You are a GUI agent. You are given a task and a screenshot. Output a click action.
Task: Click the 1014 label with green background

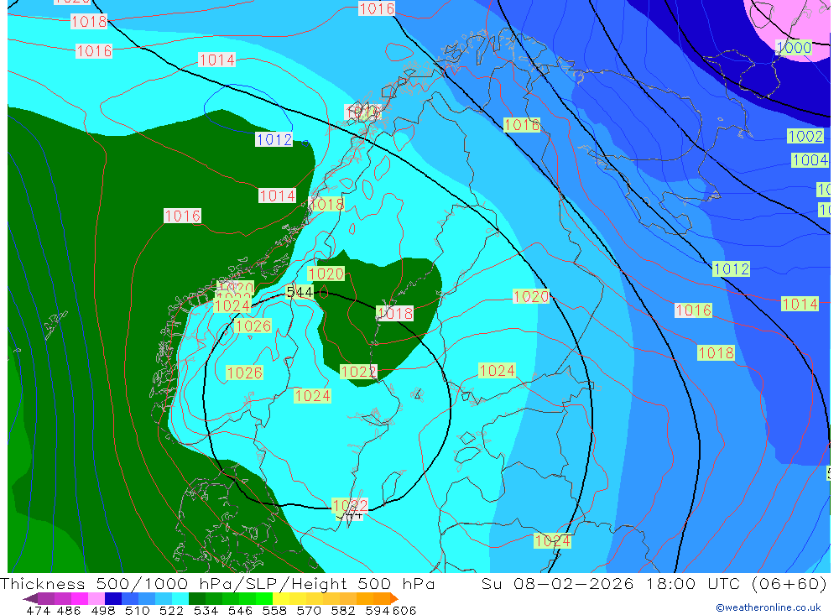point(800,304)
